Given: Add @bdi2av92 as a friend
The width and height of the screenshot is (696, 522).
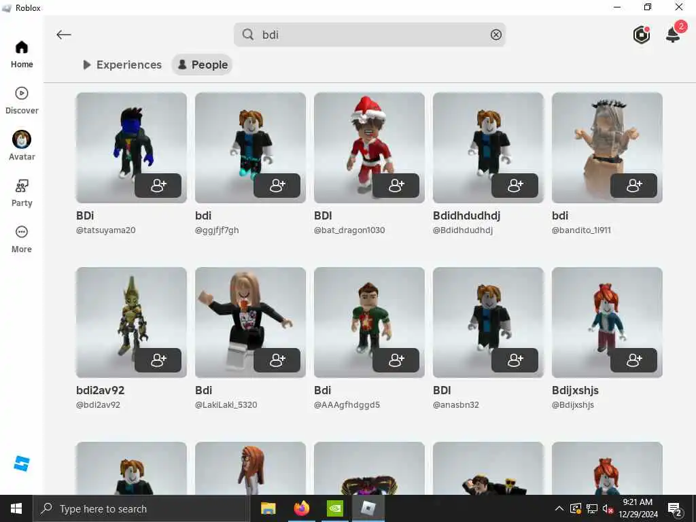Looking at the screenshot, I should pyautogui.click(x=158, y=360).
